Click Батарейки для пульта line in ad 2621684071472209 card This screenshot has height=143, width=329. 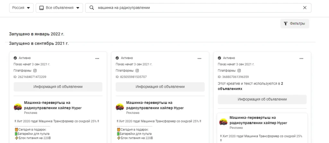tap(32, 134)
